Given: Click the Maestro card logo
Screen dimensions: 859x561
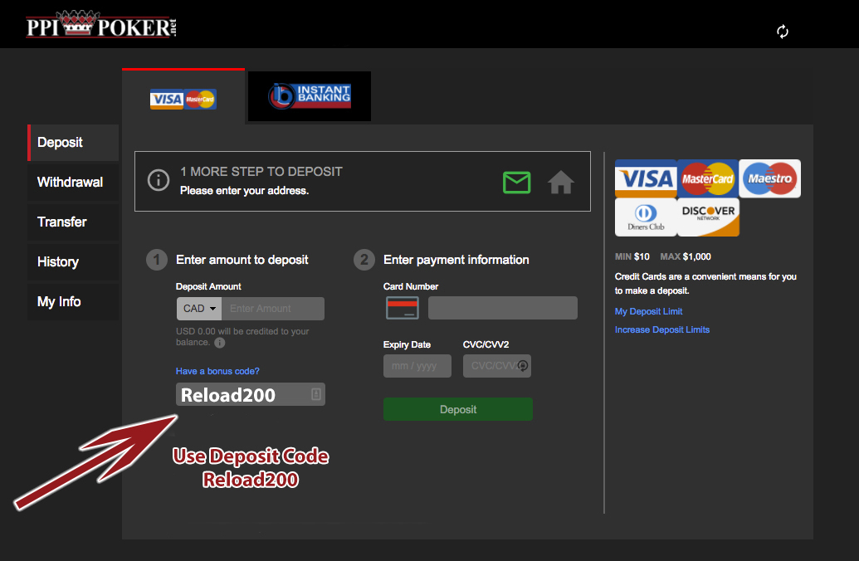Looking at the screenshot, I should tap(769, 178).
